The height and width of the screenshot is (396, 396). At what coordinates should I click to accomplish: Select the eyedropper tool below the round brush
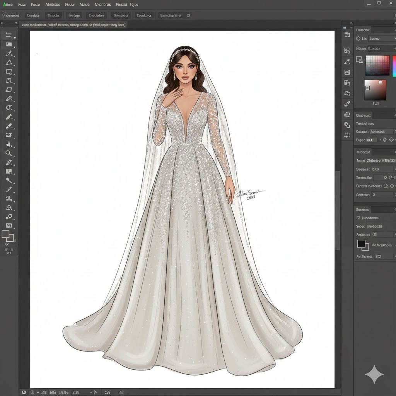click(x=9, y=189)
